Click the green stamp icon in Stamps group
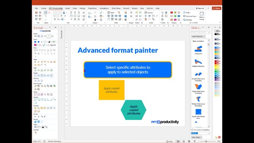 175,16
